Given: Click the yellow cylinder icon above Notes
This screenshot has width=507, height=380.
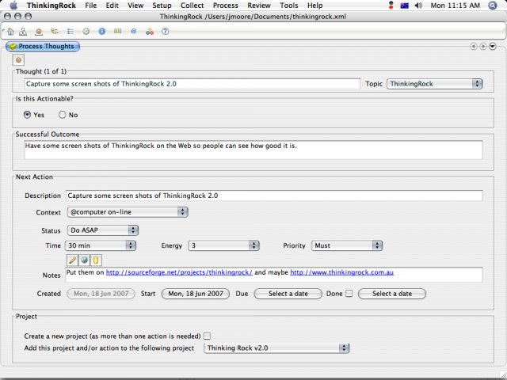Looking at the screenshot, I should pyautogui.click(x=96, y=260).
